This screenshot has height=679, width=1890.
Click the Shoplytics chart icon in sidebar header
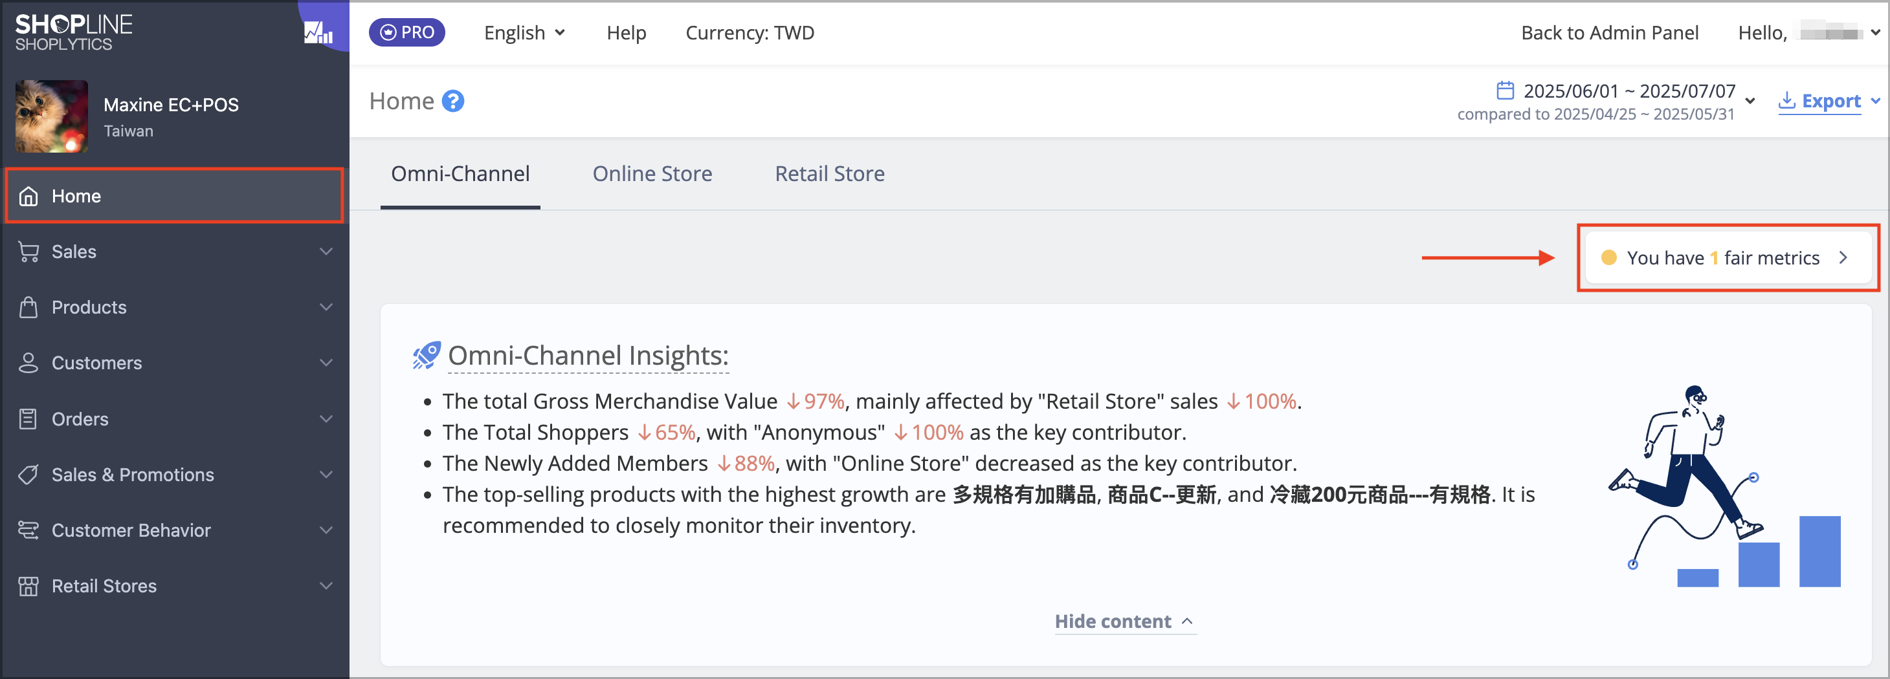pyautogui.click(x=318, y=32)
